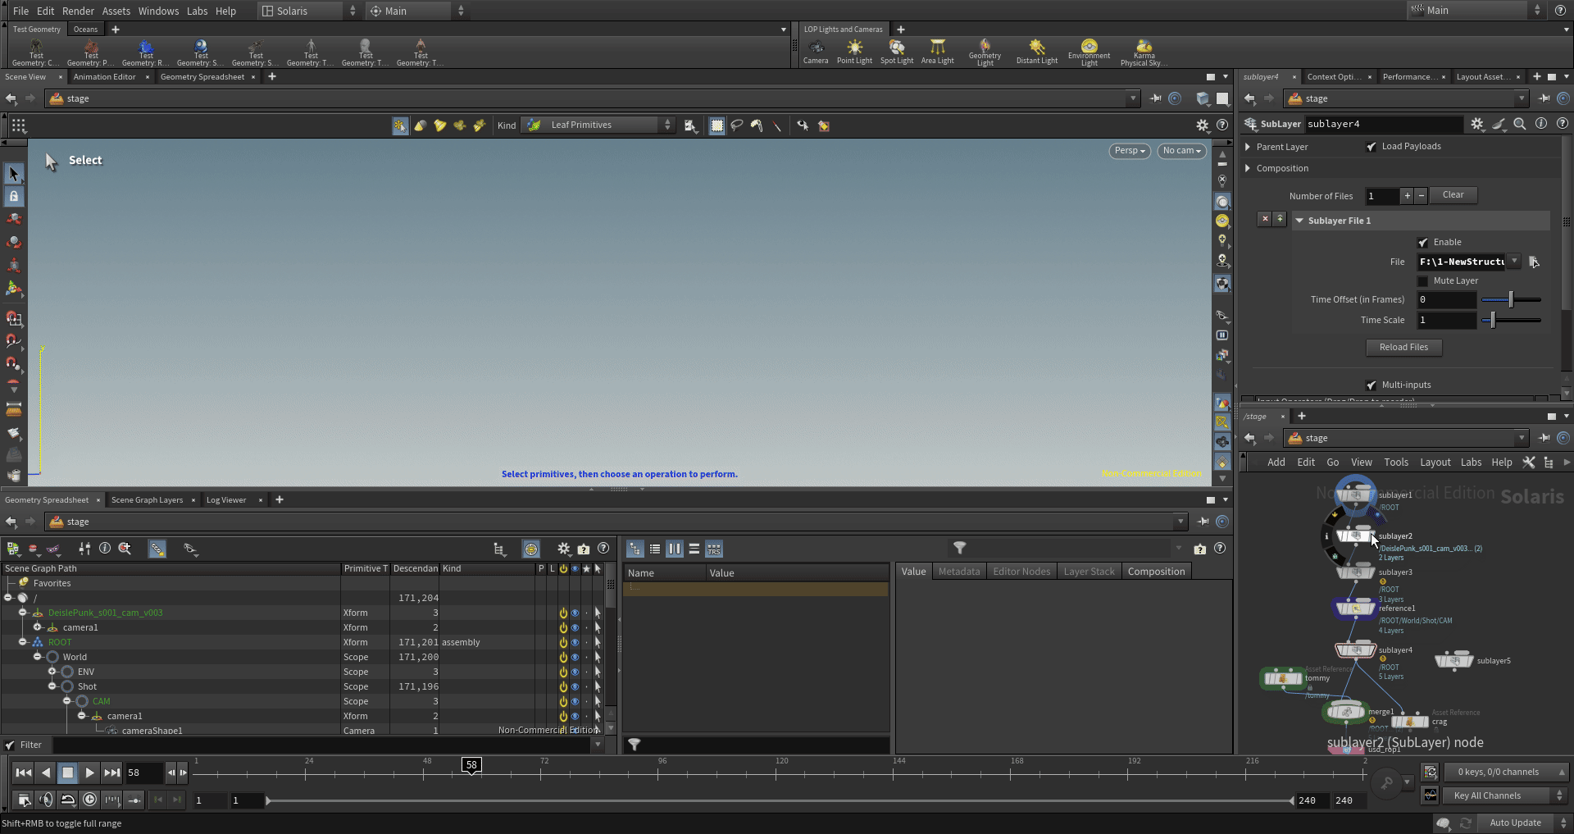Add an Environment Light from shelf
Image resolution: width=1574 pixels, height=834 pixels.
click(1089, 52)
